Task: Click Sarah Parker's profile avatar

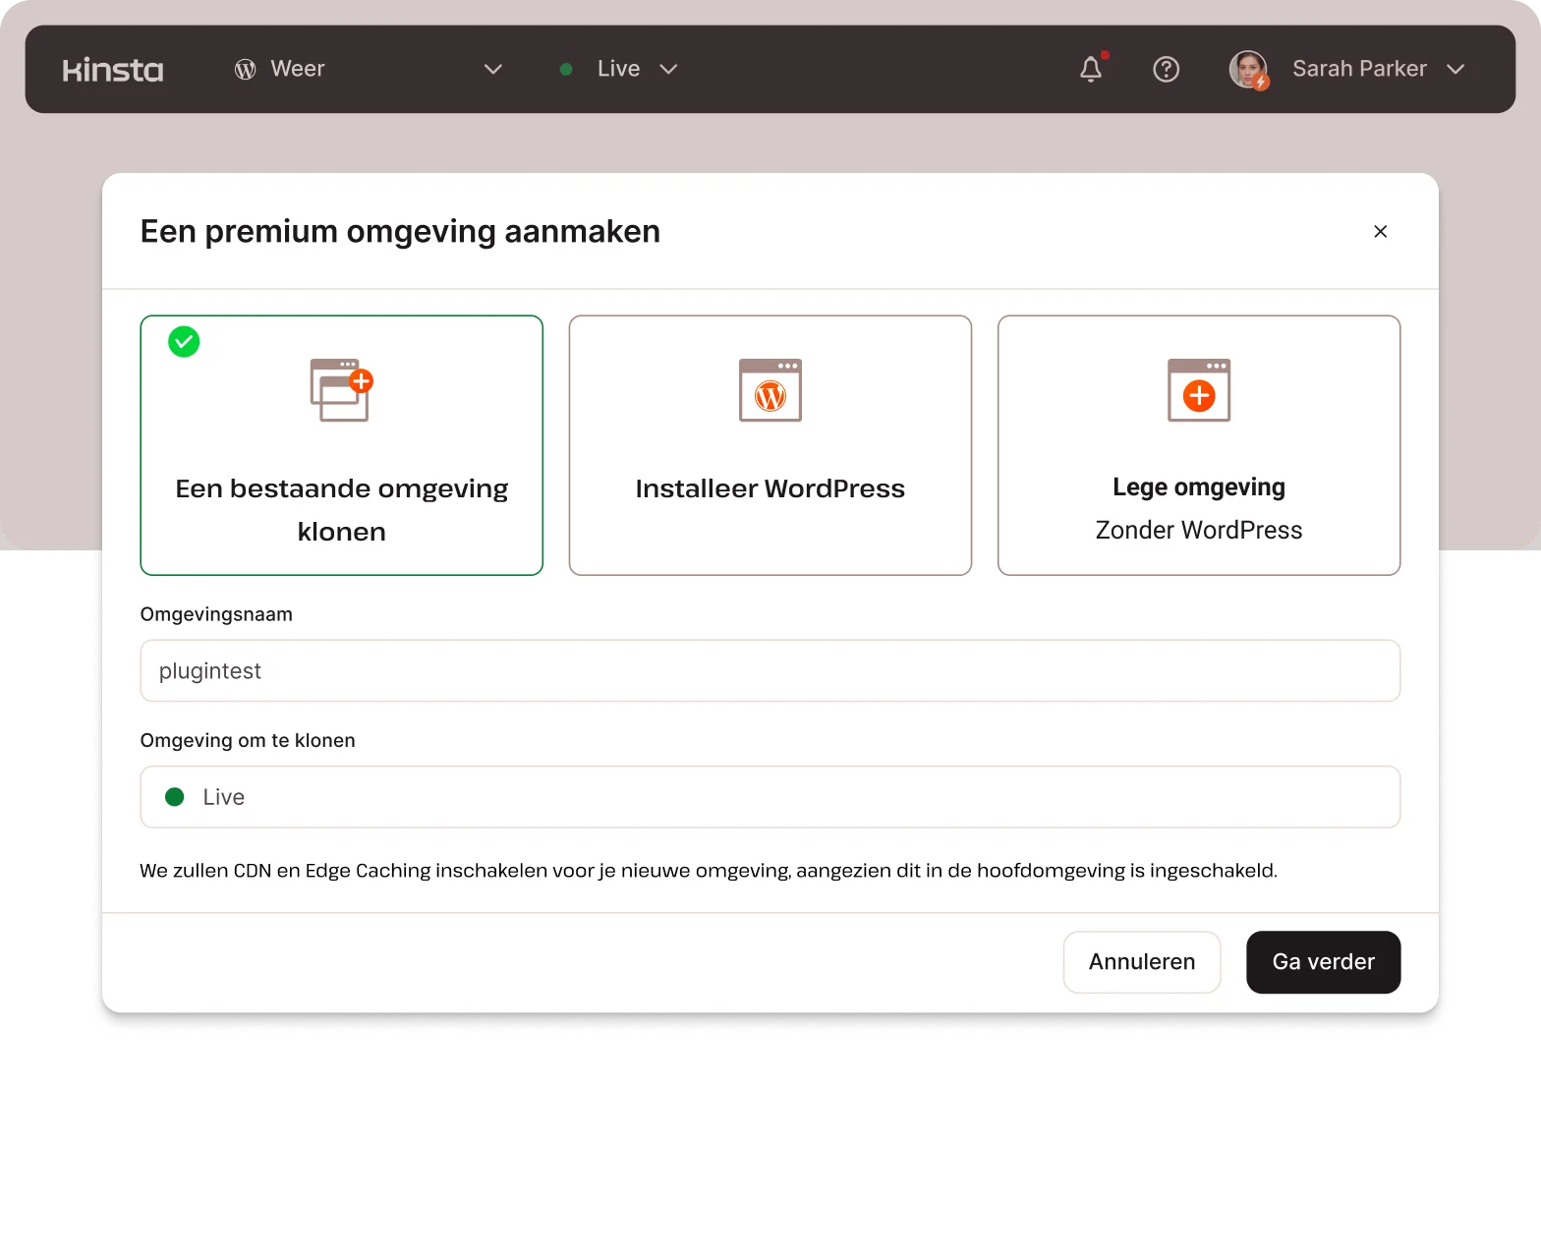Action: click(x=1248, y=69)
